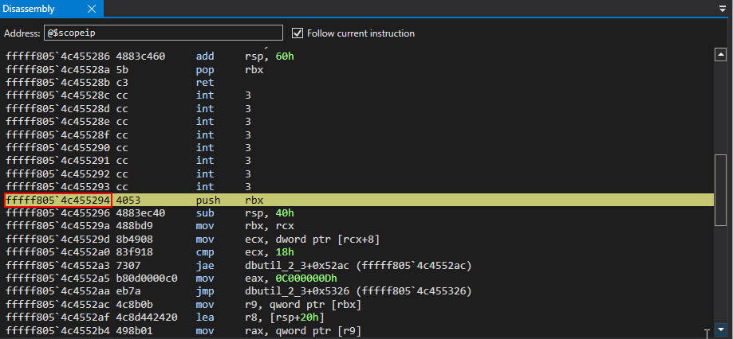The image size is (733, 339).
Task: Close the Disassembly tab
Action: (x=91, y=9)
